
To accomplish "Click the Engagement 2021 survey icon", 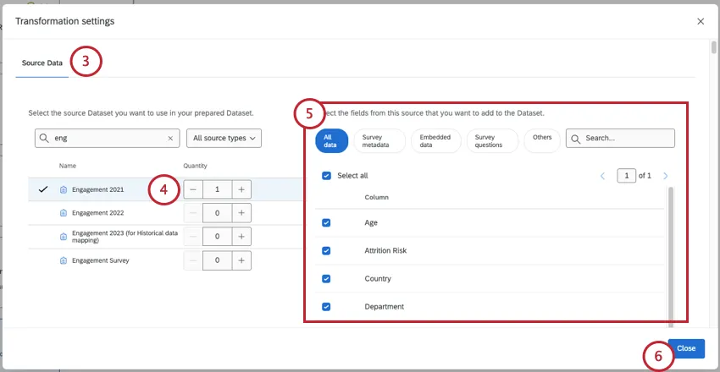I will [x=64, y=189].
